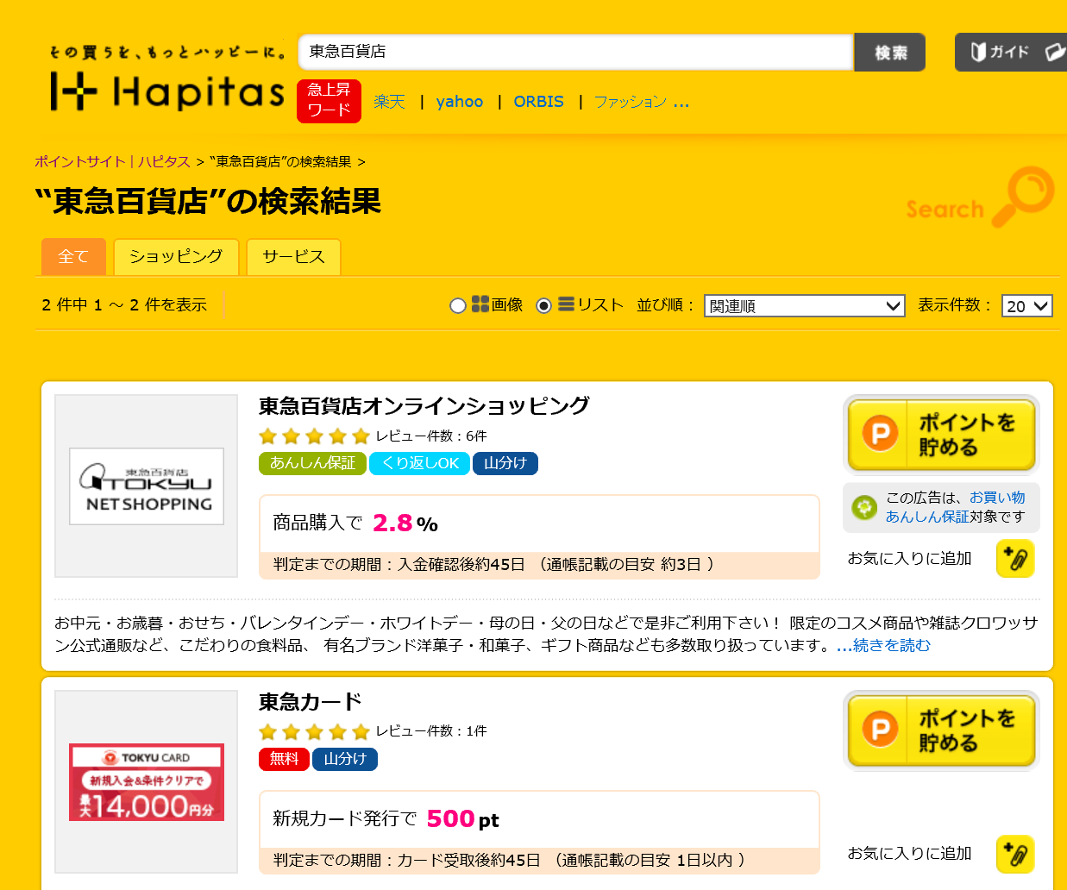Click the ORBIS trending word link
Screen dimensions: 1067x890
(538, 102)
